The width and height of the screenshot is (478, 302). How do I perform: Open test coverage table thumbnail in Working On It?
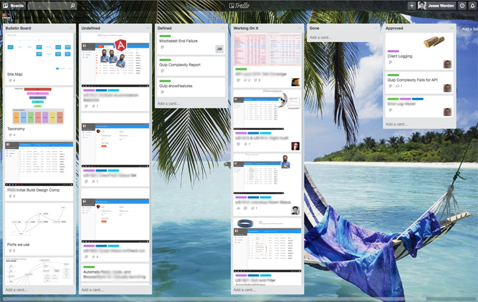[x=267, y=50]
